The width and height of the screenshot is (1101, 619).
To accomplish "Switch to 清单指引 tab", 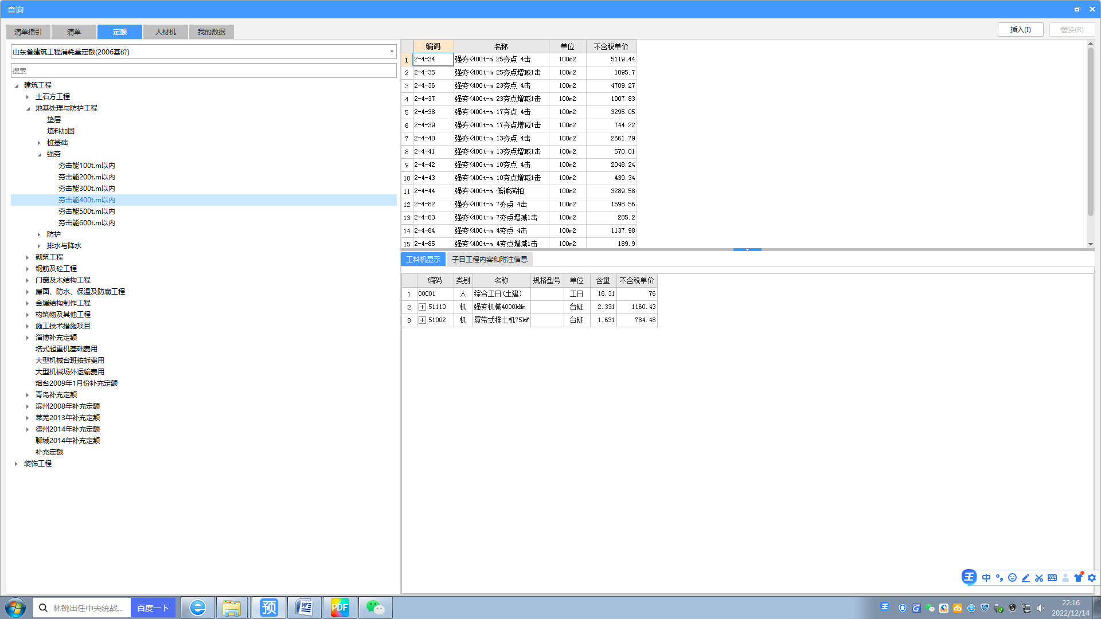I will (x=28, y=32).
